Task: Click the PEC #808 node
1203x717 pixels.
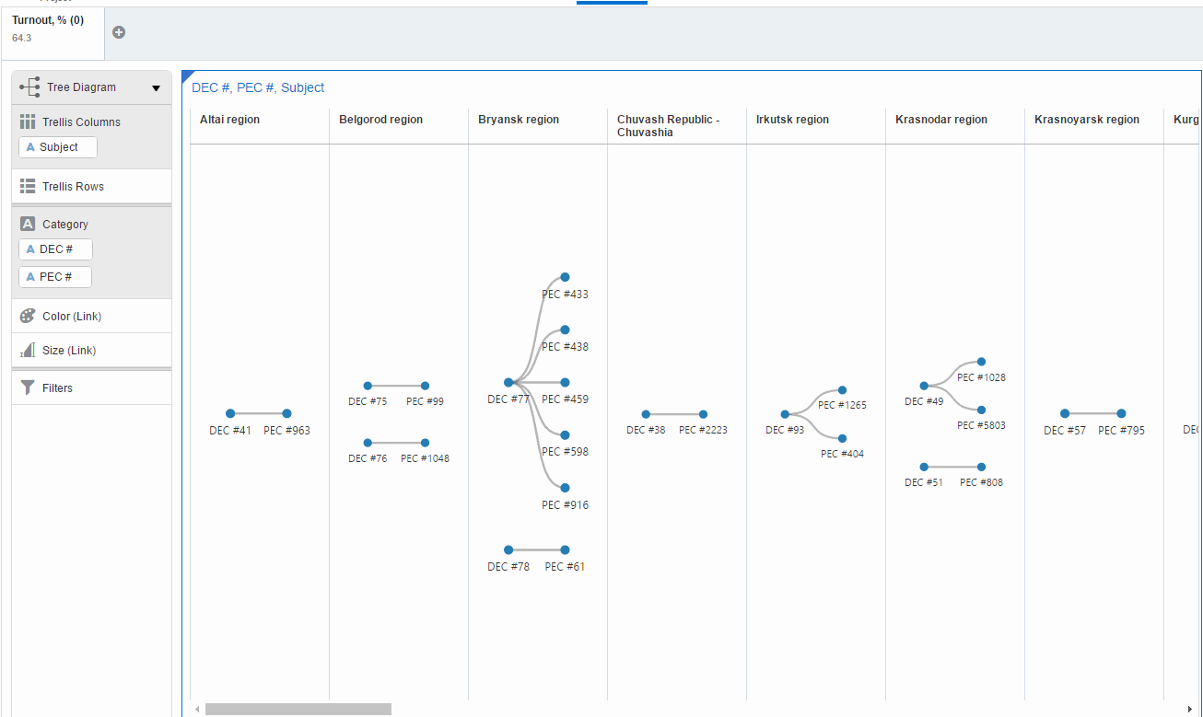Action: [x=981, y=467]
